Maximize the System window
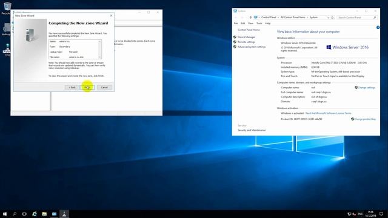The width and height of the screenshot is (388, 218). [366, 11]
